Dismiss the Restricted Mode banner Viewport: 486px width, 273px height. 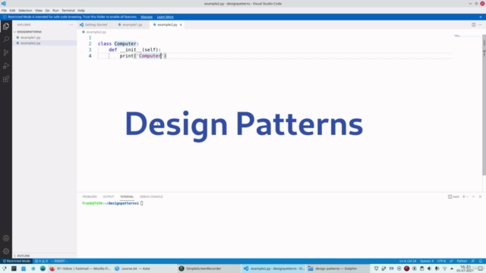tap(481, 17)
